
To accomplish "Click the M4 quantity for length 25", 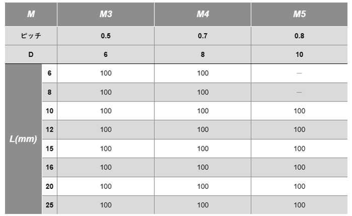I will 203,205.
